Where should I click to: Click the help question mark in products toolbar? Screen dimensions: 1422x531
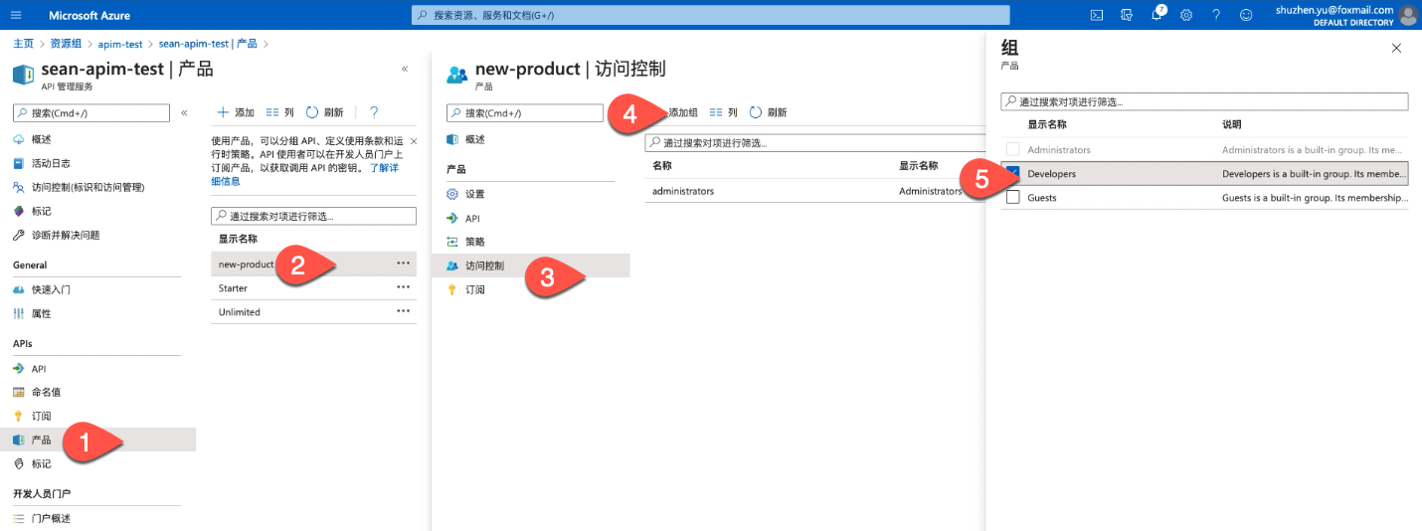tap(374, 112)
